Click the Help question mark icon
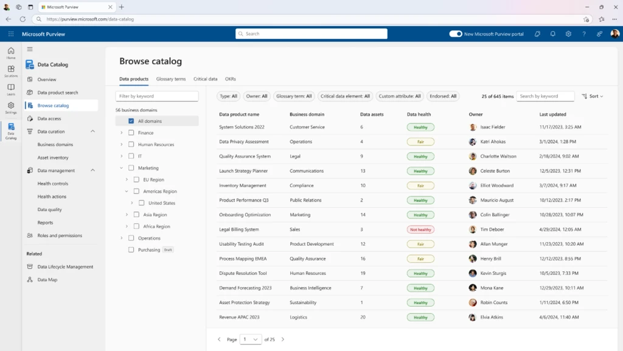623x351 pixels. point(584,34)
